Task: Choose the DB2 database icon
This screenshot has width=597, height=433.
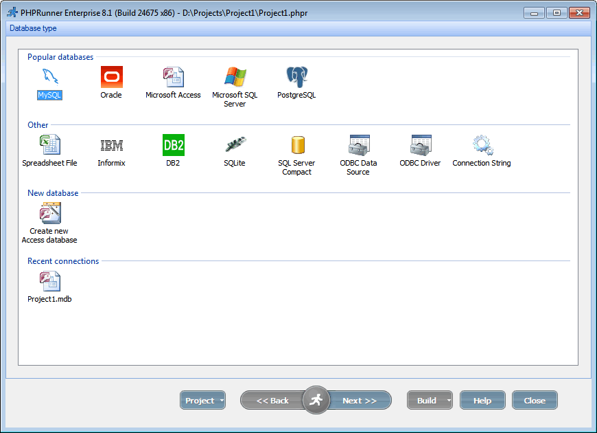Action: 173,145
